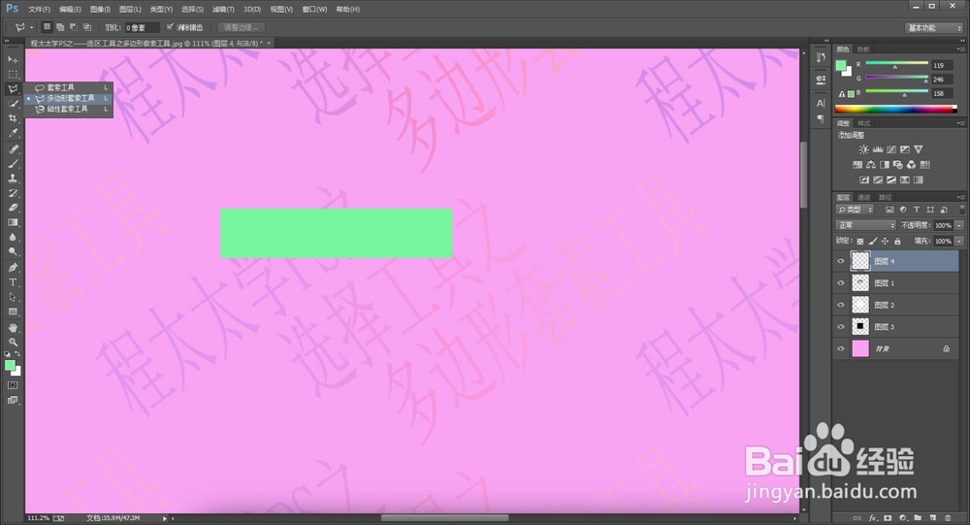Click the New selection mode icon
The image size is (970, 525).
click(47, 27)
